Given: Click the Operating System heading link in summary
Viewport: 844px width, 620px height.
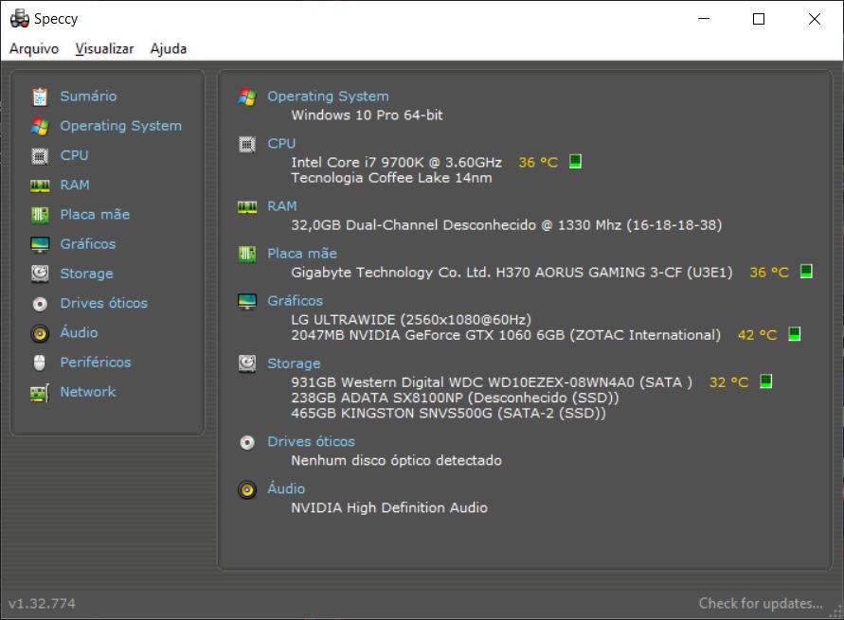Looking at the screenshot, I should pos(328,97).
